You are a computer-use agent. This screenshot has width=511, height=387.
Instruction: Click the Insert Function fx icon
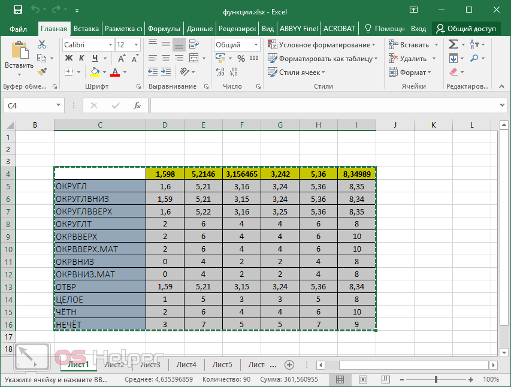point(137,105)
